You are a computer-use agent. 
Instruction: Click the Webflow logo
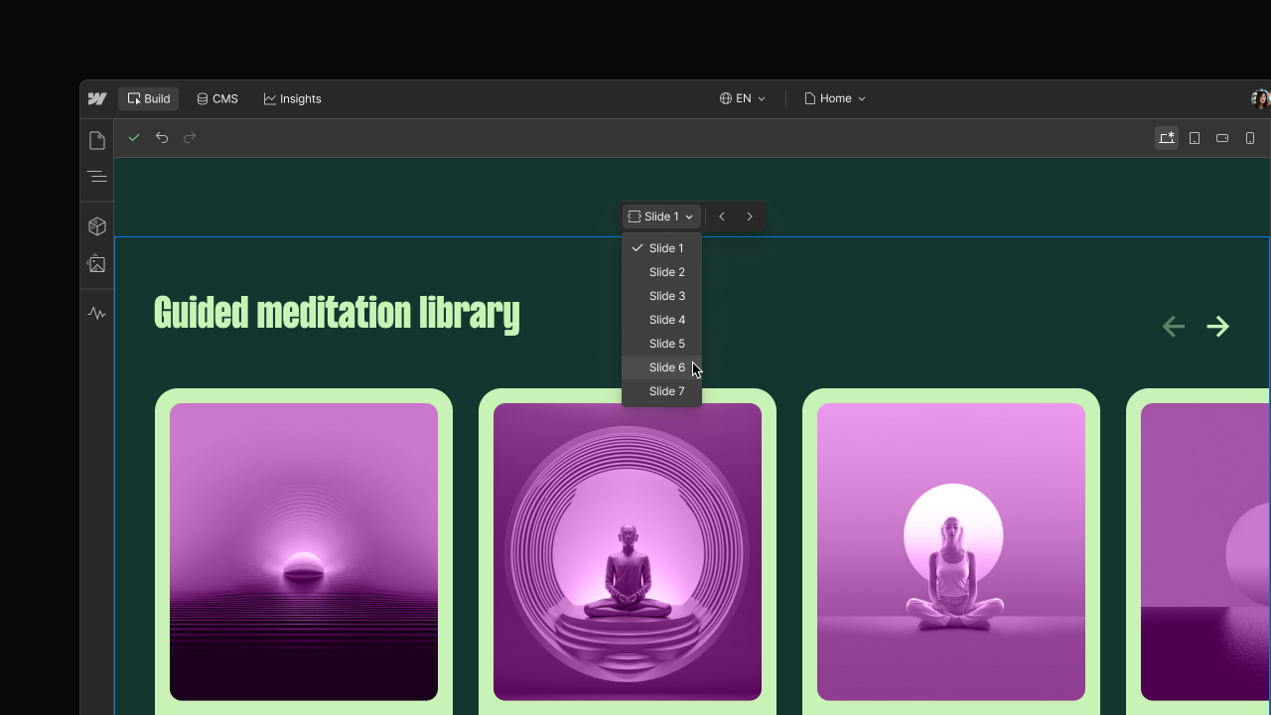coord(97,98)
